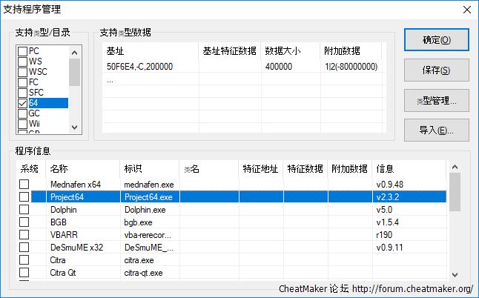Check the GC type checkbox
Image resolution: width=479 pixels, height=298 pixels.
click(x=23, y=113)
